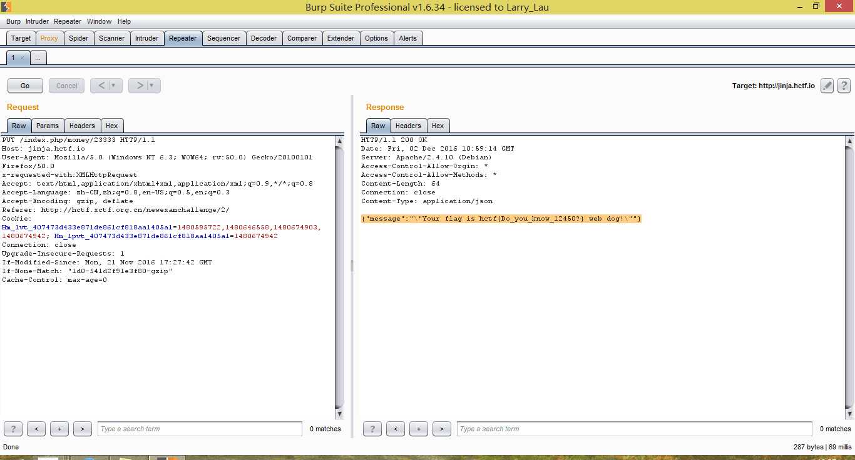The width and height of the screenshot is (855, 460).
Task: Select the Repeater tool tab
Action: (x=183, y=38)
